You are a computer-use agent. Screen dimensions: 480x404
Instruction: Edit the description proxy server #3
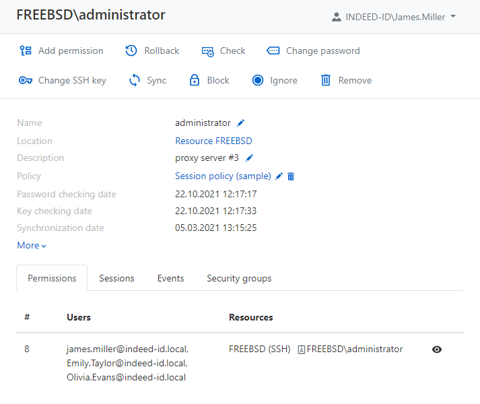pyautogui.click(x=249, y=158)
